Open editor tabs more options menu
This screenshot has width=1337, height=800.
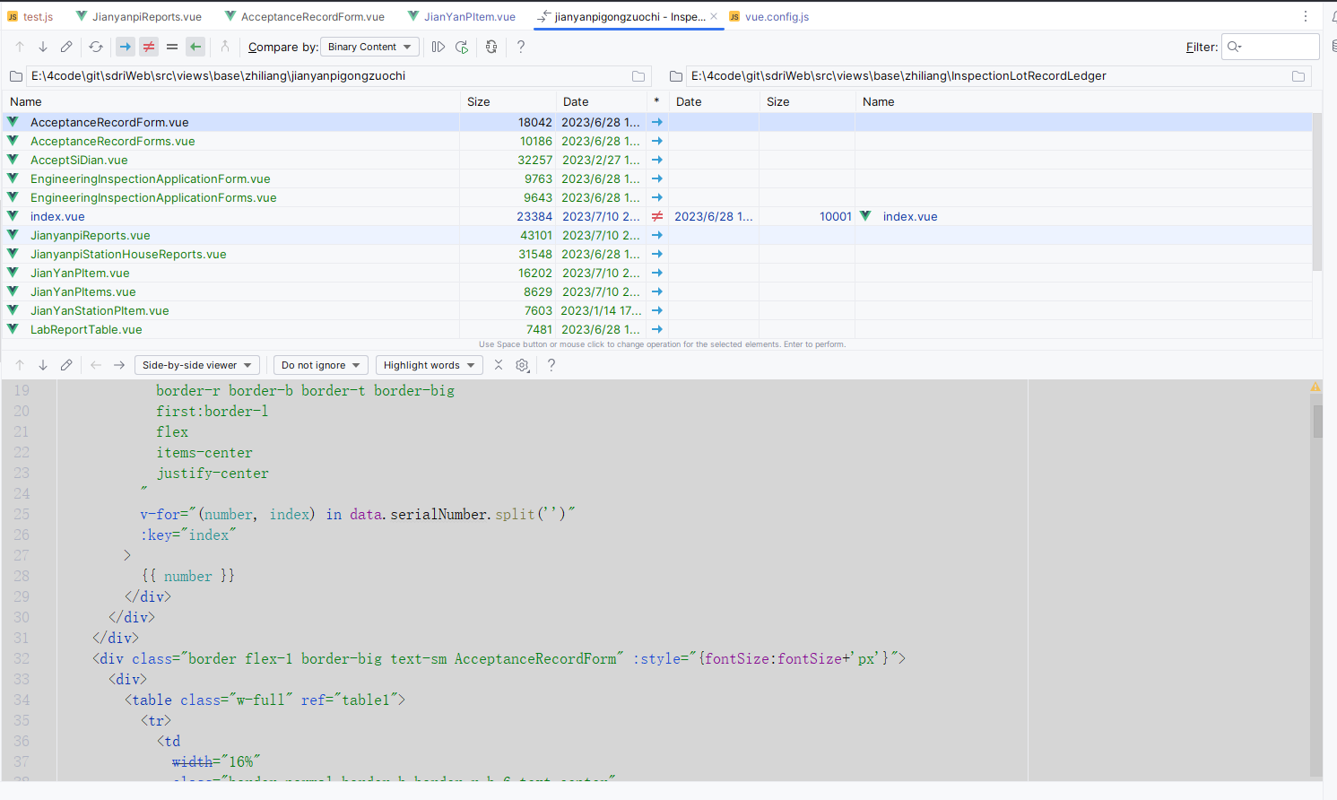coord(1306,16)
